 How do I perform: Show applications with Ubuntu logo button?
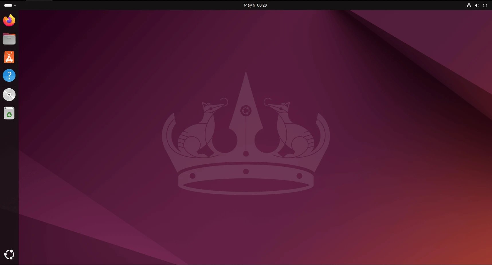point(9,255)
